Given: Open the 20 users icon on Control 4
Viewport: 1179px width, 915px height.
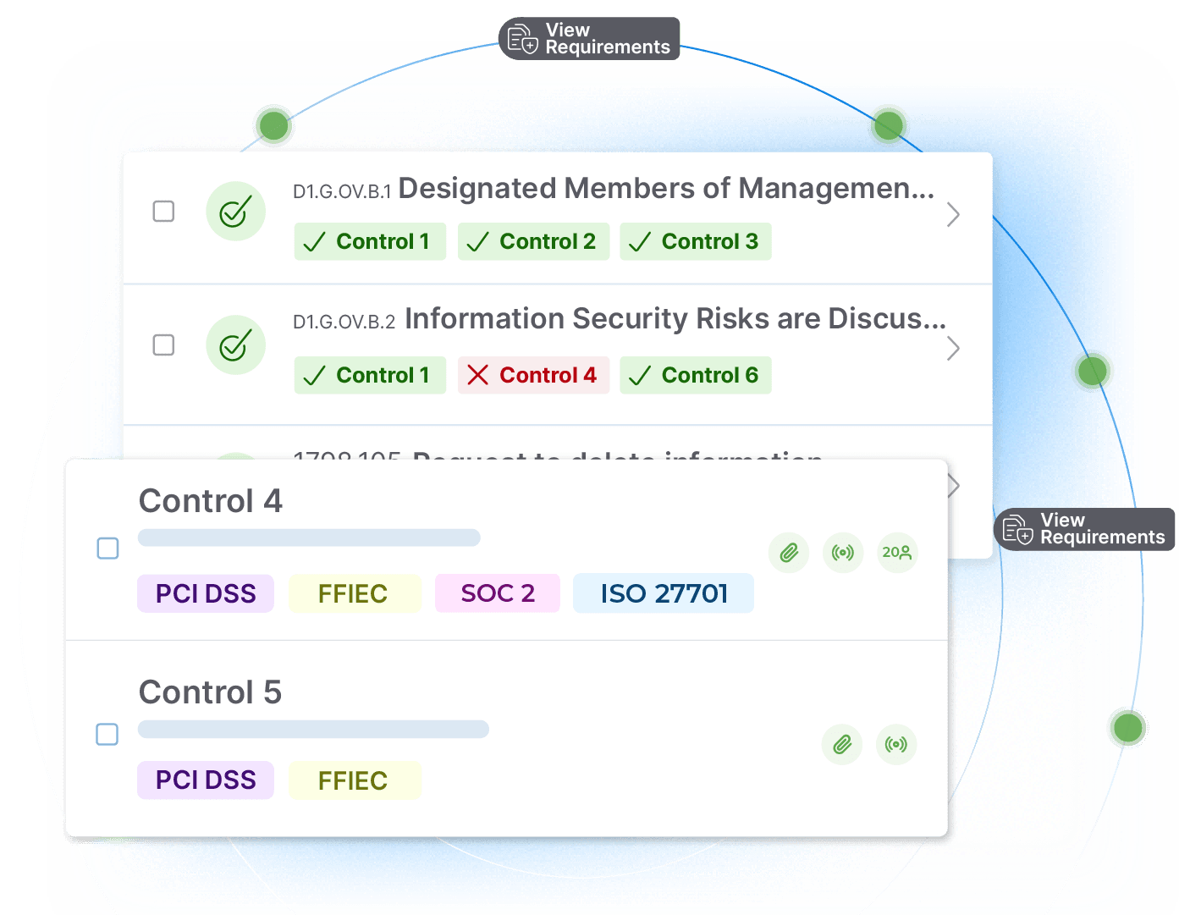Looking at the screenshot, I should pyautogui.click(x=897, y=553).
